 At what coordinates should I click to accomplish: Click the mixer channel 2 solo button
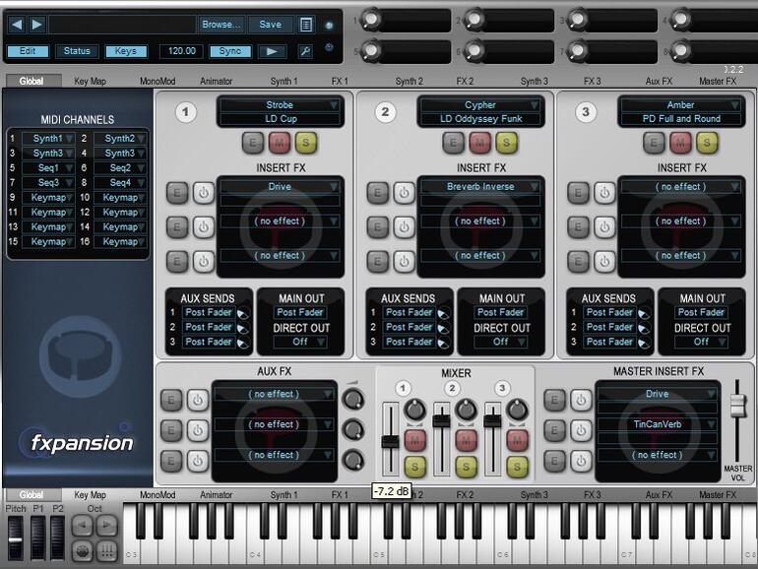[x=466, y=467]
